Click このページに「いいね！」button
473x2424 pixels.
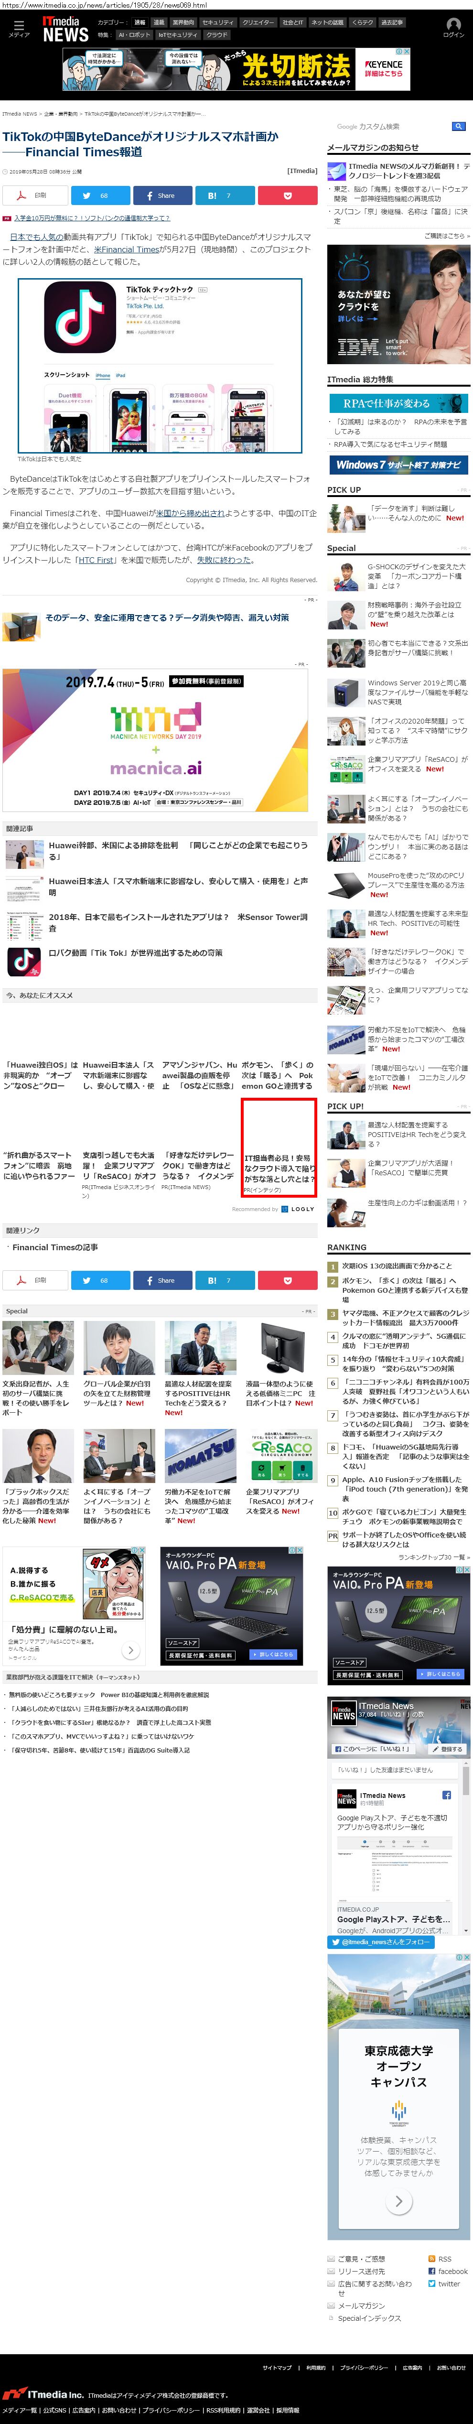click(372, 1749)
